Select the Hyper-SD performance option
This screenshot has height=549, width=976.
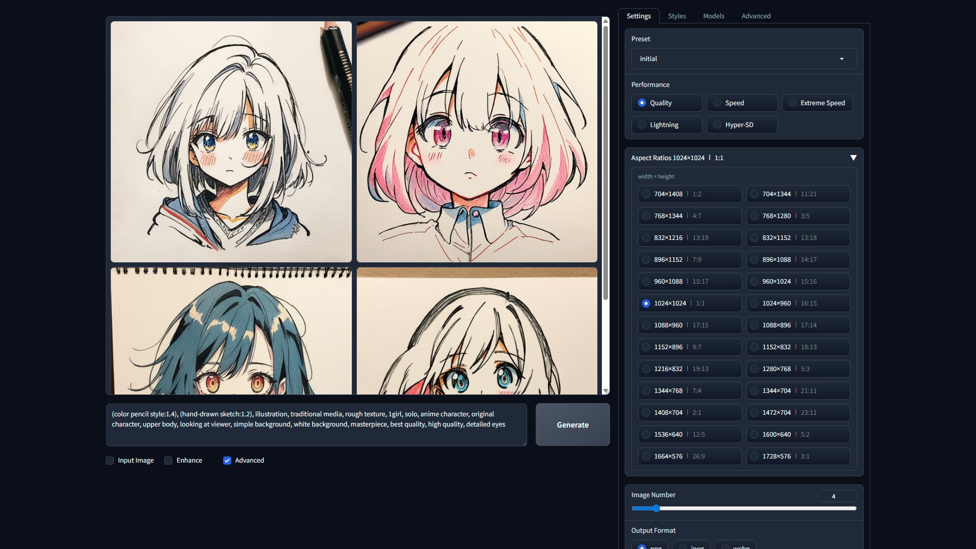717,125
